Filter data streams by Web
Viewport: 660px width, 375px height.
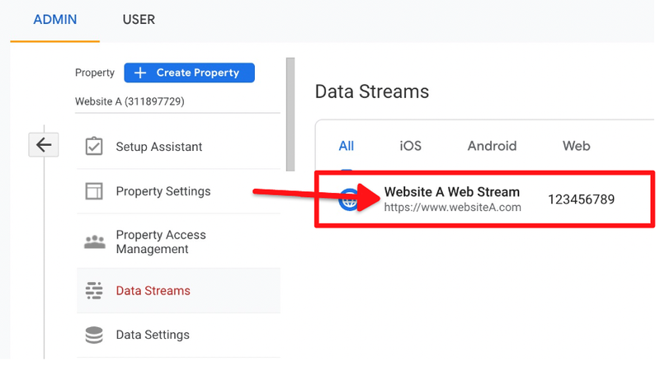point(576,146)
